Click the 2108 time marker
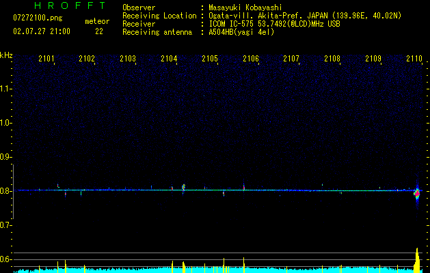Image resolution: width=430 pixels, height=273 pixels. [332, 58]
